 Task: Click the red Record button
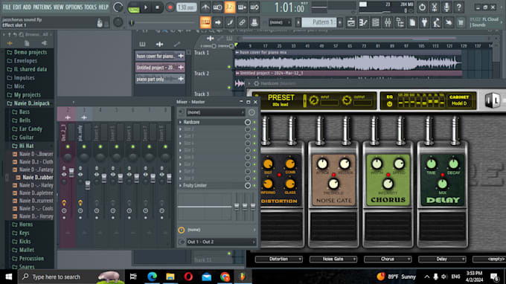(170, 7)
